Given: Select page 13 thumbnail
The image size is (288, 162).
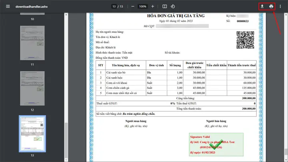Looking at the screenshot, I should [x=32, y=134].
